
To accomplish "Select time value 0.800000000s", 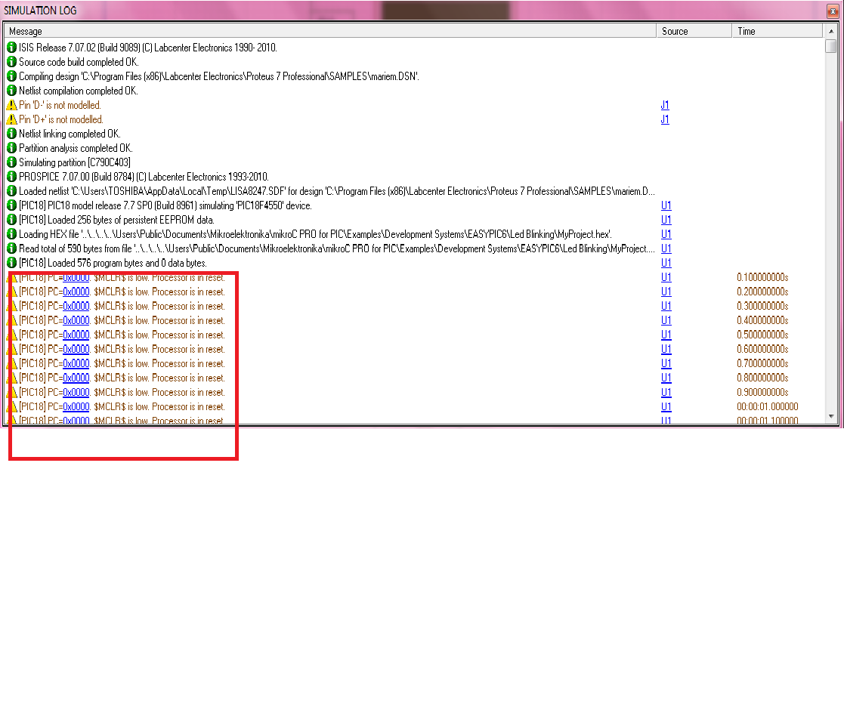I will pos(762,378).
